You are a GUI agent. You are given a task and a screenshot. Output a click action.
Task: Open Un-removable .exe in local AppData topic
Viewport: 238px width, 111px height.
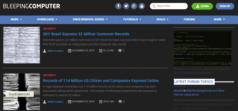pyautogui.click(x=203, y=107)
